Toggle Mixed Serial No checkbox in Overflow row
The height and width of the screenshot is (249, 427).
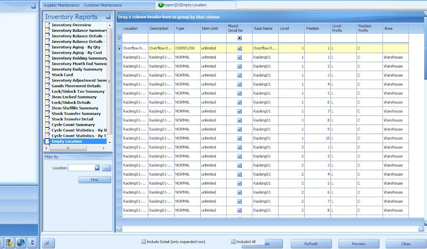point(239,48)
